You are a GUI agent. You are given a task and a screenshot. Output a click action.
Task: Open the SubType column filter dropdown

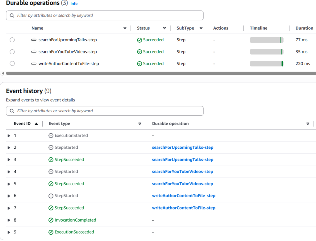(201, 28)
